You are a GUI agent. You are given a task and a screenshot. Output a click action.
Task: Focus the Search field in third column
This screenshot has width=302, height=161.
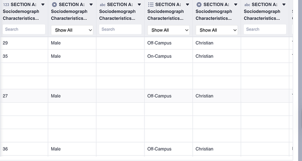(120, 29)
